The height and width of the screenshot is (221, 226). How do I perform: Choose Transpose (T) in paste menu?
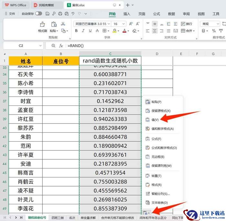[156, 176]
